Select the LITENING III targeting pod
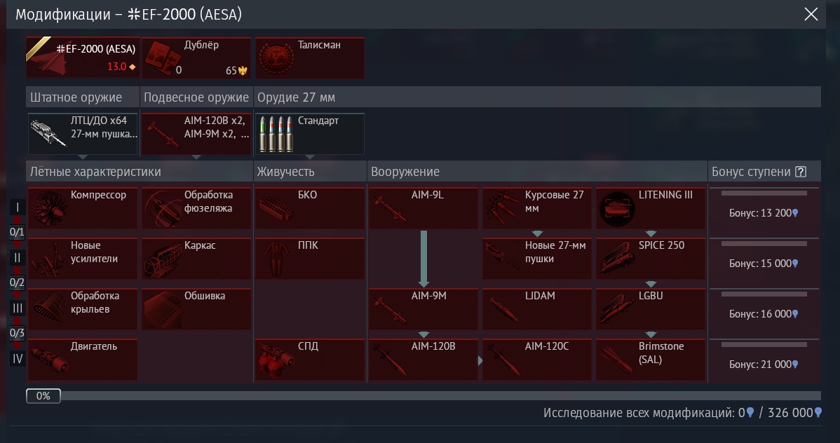This screenshot has width=840, height=443. (651, 208)
